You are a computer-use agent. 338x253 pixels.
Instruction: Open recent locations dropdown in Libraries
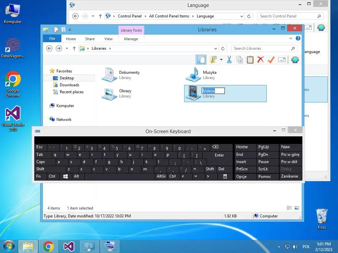pos(67,48)
